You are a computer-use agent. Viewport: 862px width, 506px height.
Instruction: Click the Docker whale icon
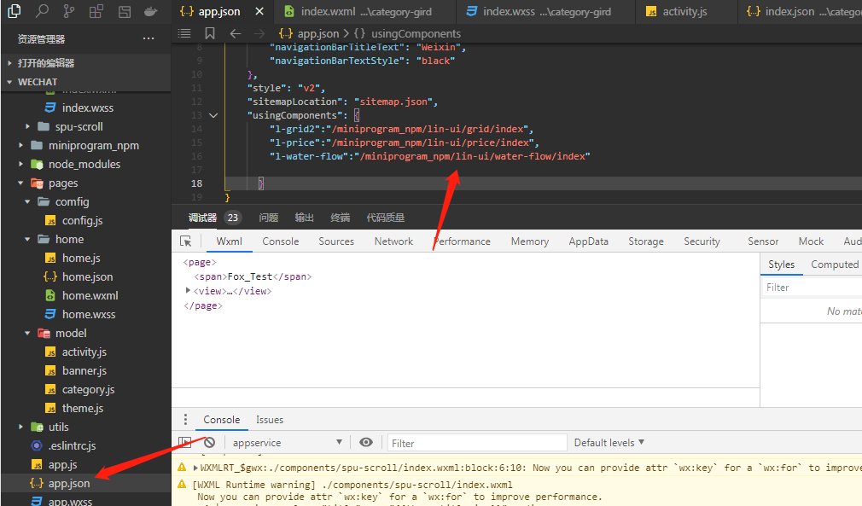[150, 12]
